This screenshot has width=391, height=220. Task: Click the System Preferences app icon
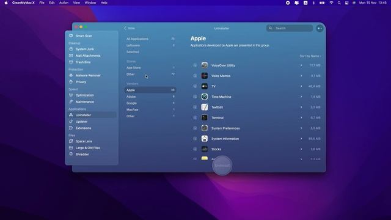click(205, 128)
